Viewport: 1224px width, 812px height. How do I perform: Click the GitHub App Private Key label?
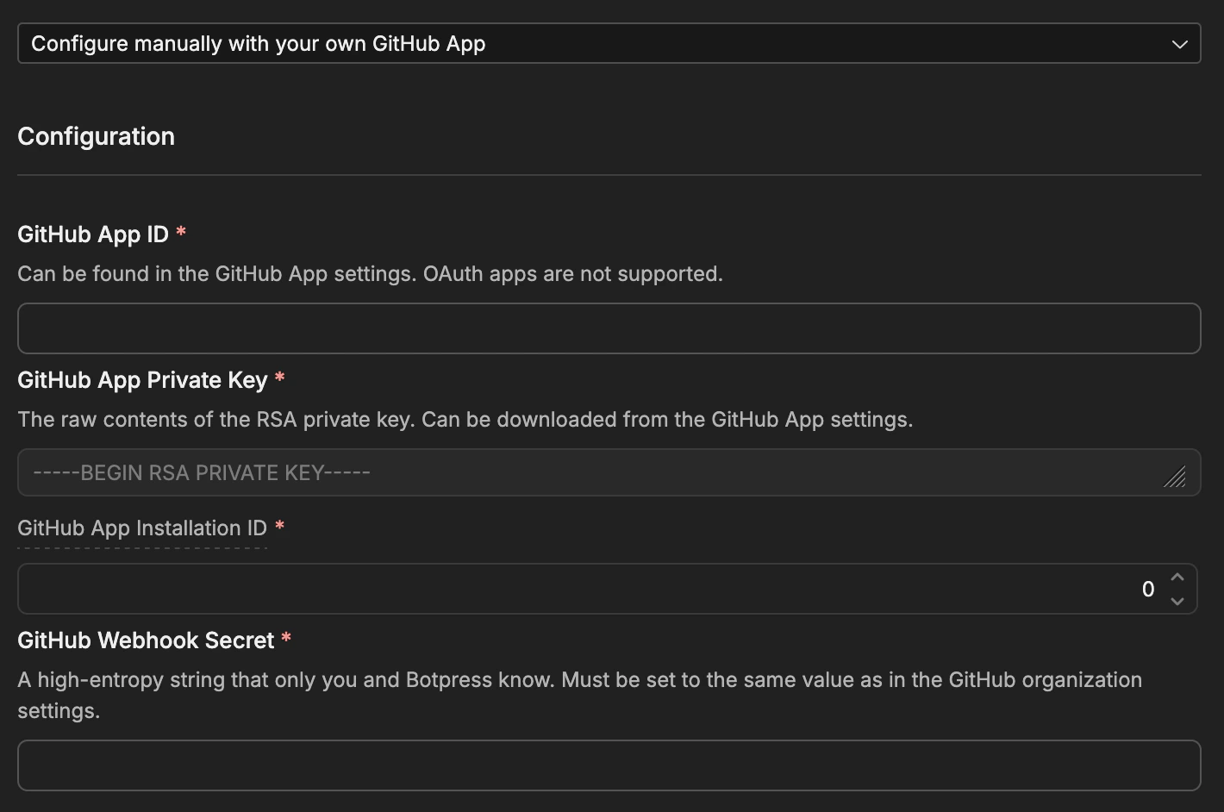(142, 380)
